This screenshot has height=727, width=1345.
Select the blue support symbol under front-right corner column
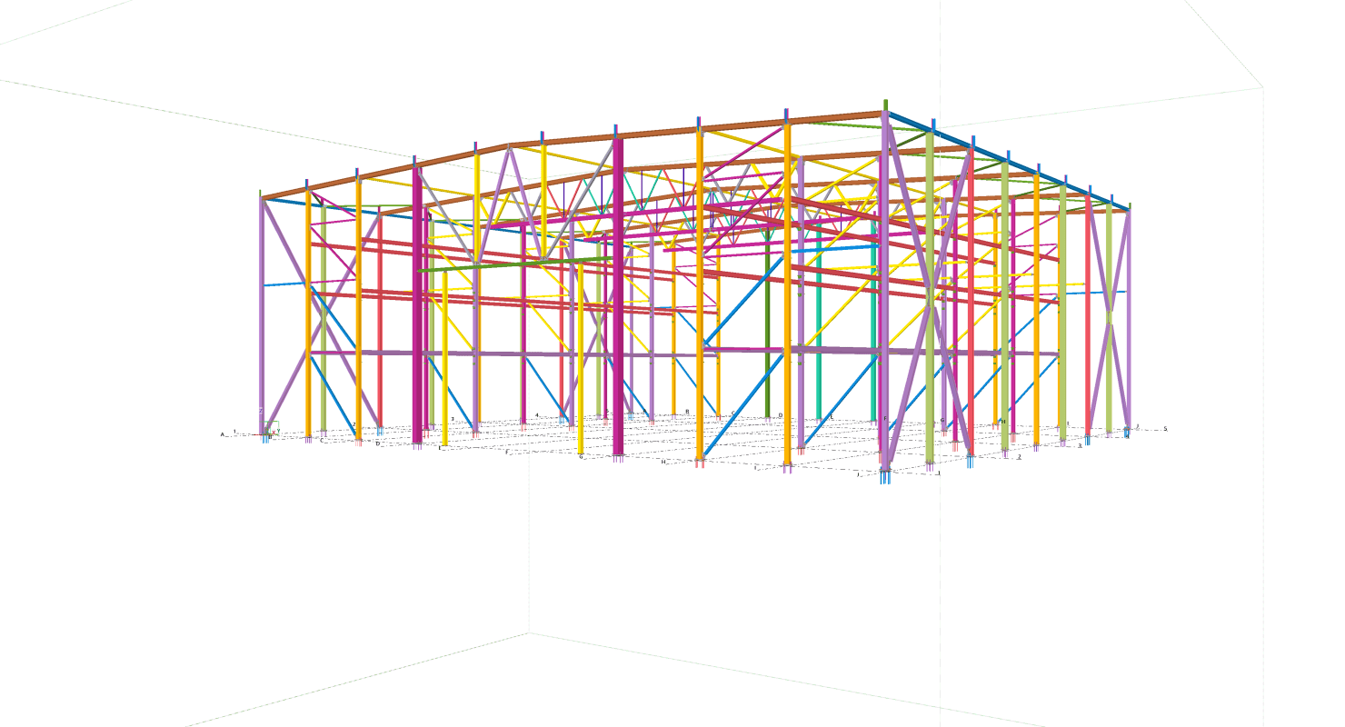884,477
